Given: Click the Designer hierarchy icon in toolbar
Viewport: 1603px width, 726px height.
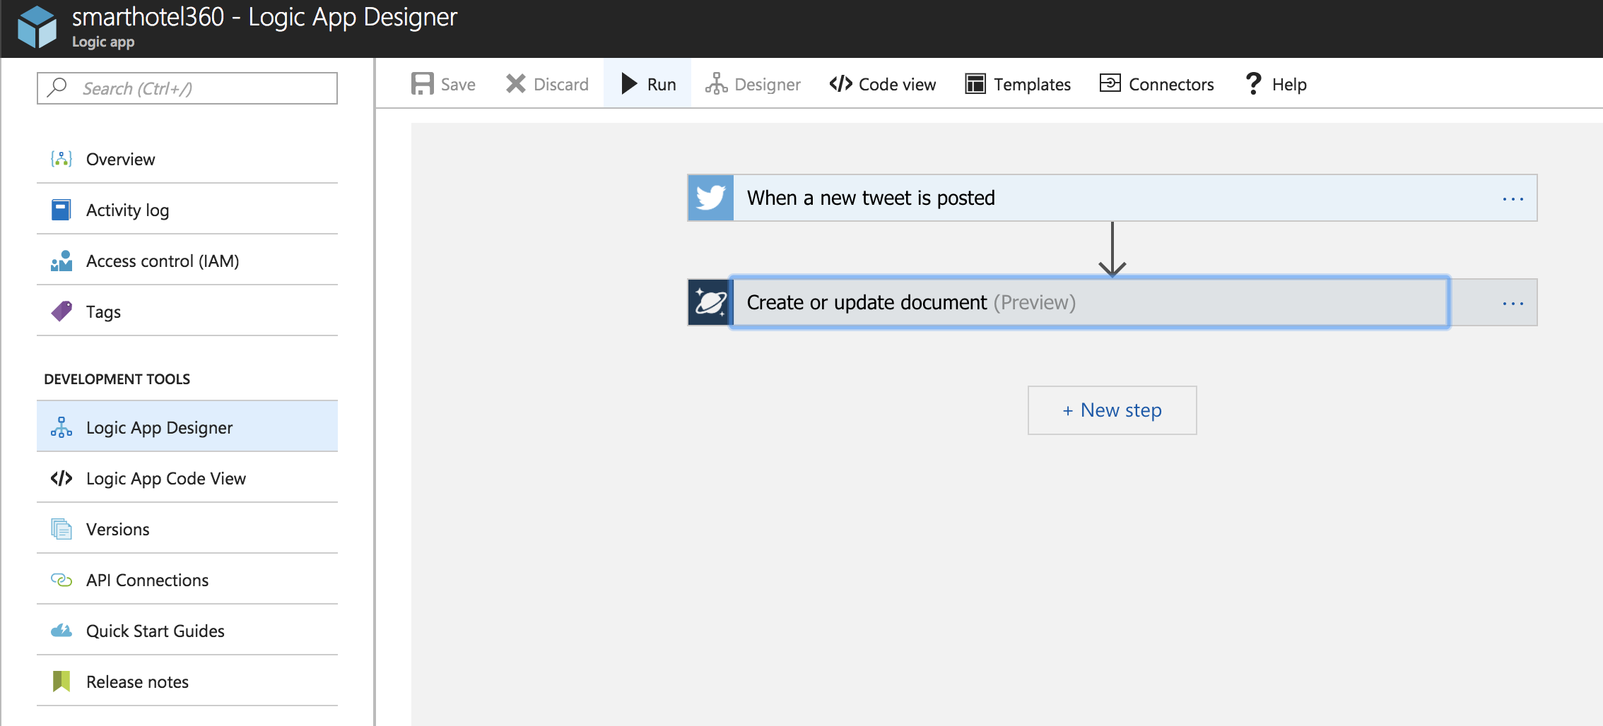Looking at the screenshot, I should click(716, 83).
